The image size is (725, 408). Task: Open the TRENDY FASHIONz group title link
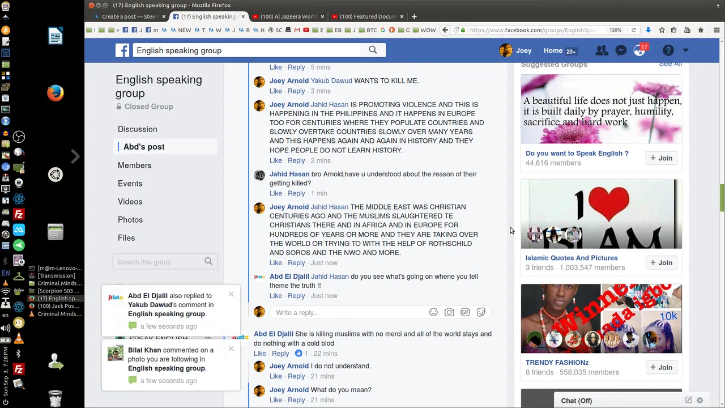tap(557, 363)
